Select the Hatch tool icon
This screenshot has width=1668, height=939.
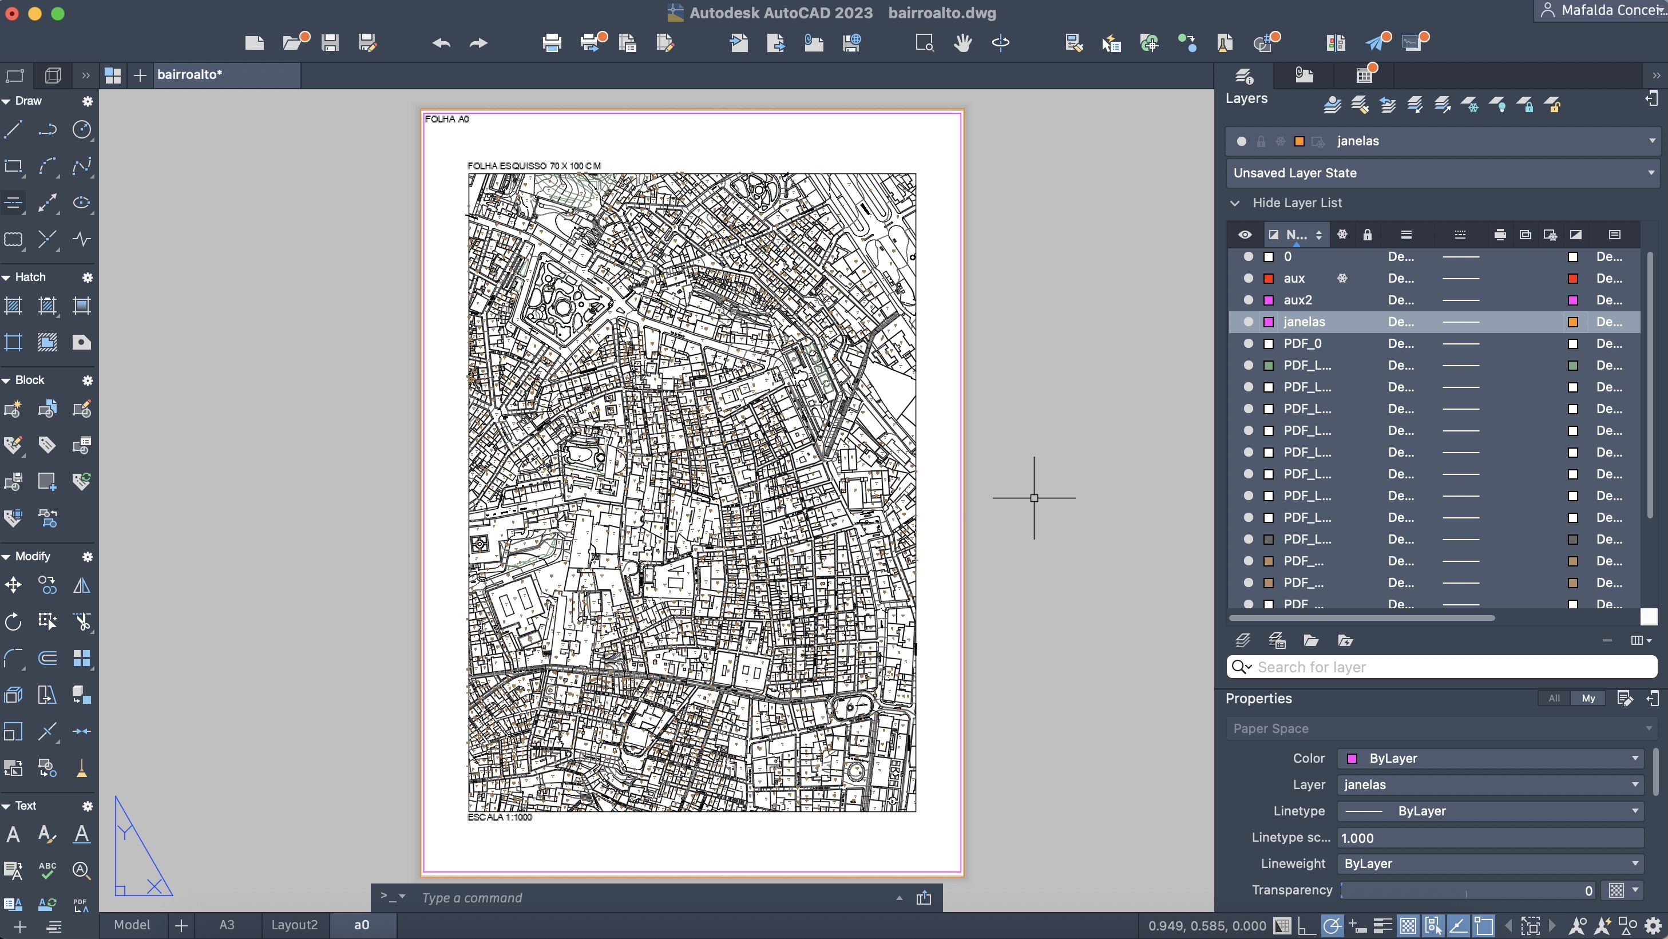click(13, 306)
